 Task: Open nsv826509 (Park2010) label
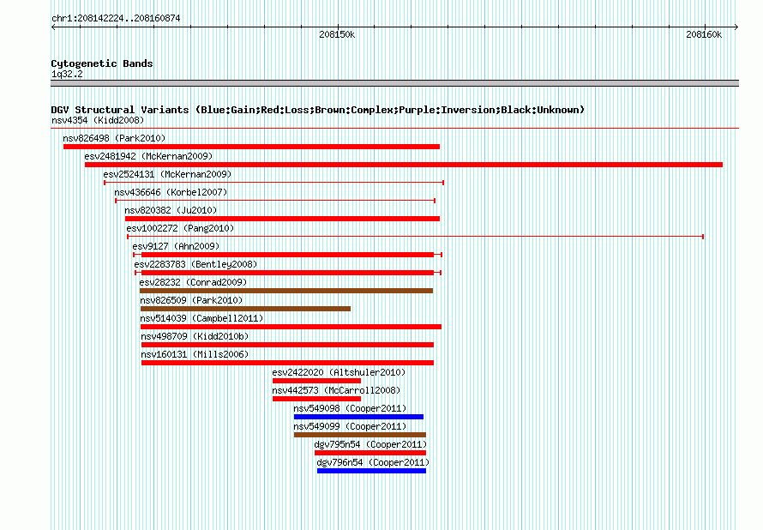pos(191,300)
